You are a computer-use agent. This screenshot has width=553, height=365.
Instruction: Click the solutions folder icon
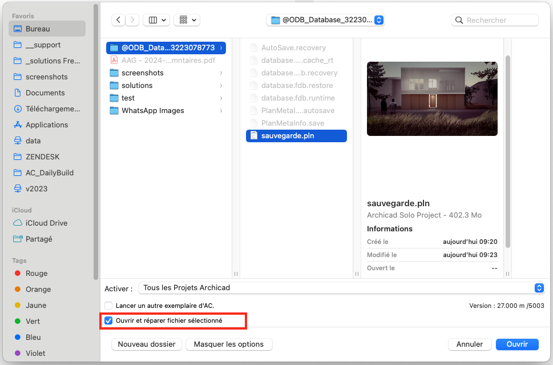tap(114, 86)
